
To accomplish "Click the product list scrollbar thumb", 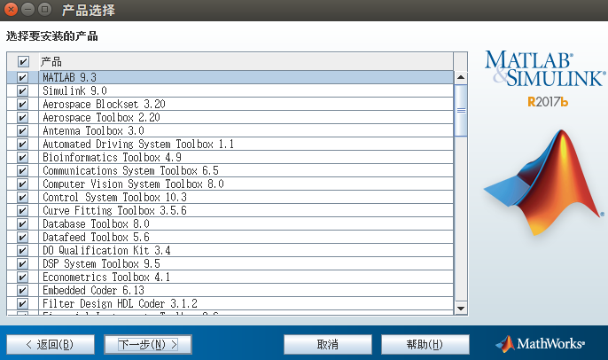I will point(461,111).
